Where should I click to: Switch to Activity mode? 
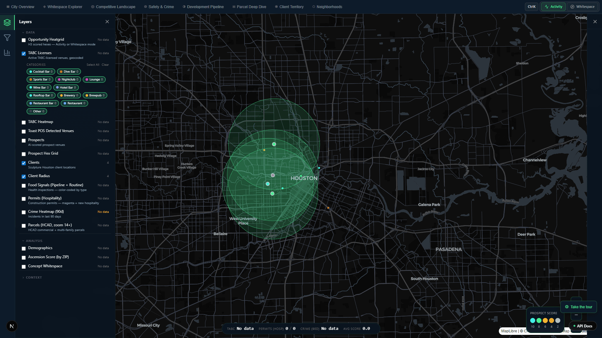click(x=553, y=7)
